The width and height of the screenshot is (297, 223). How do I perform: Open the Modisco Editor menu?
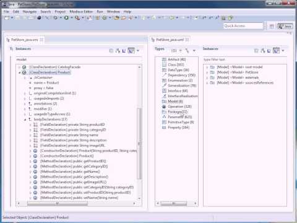tap(81, 12)
